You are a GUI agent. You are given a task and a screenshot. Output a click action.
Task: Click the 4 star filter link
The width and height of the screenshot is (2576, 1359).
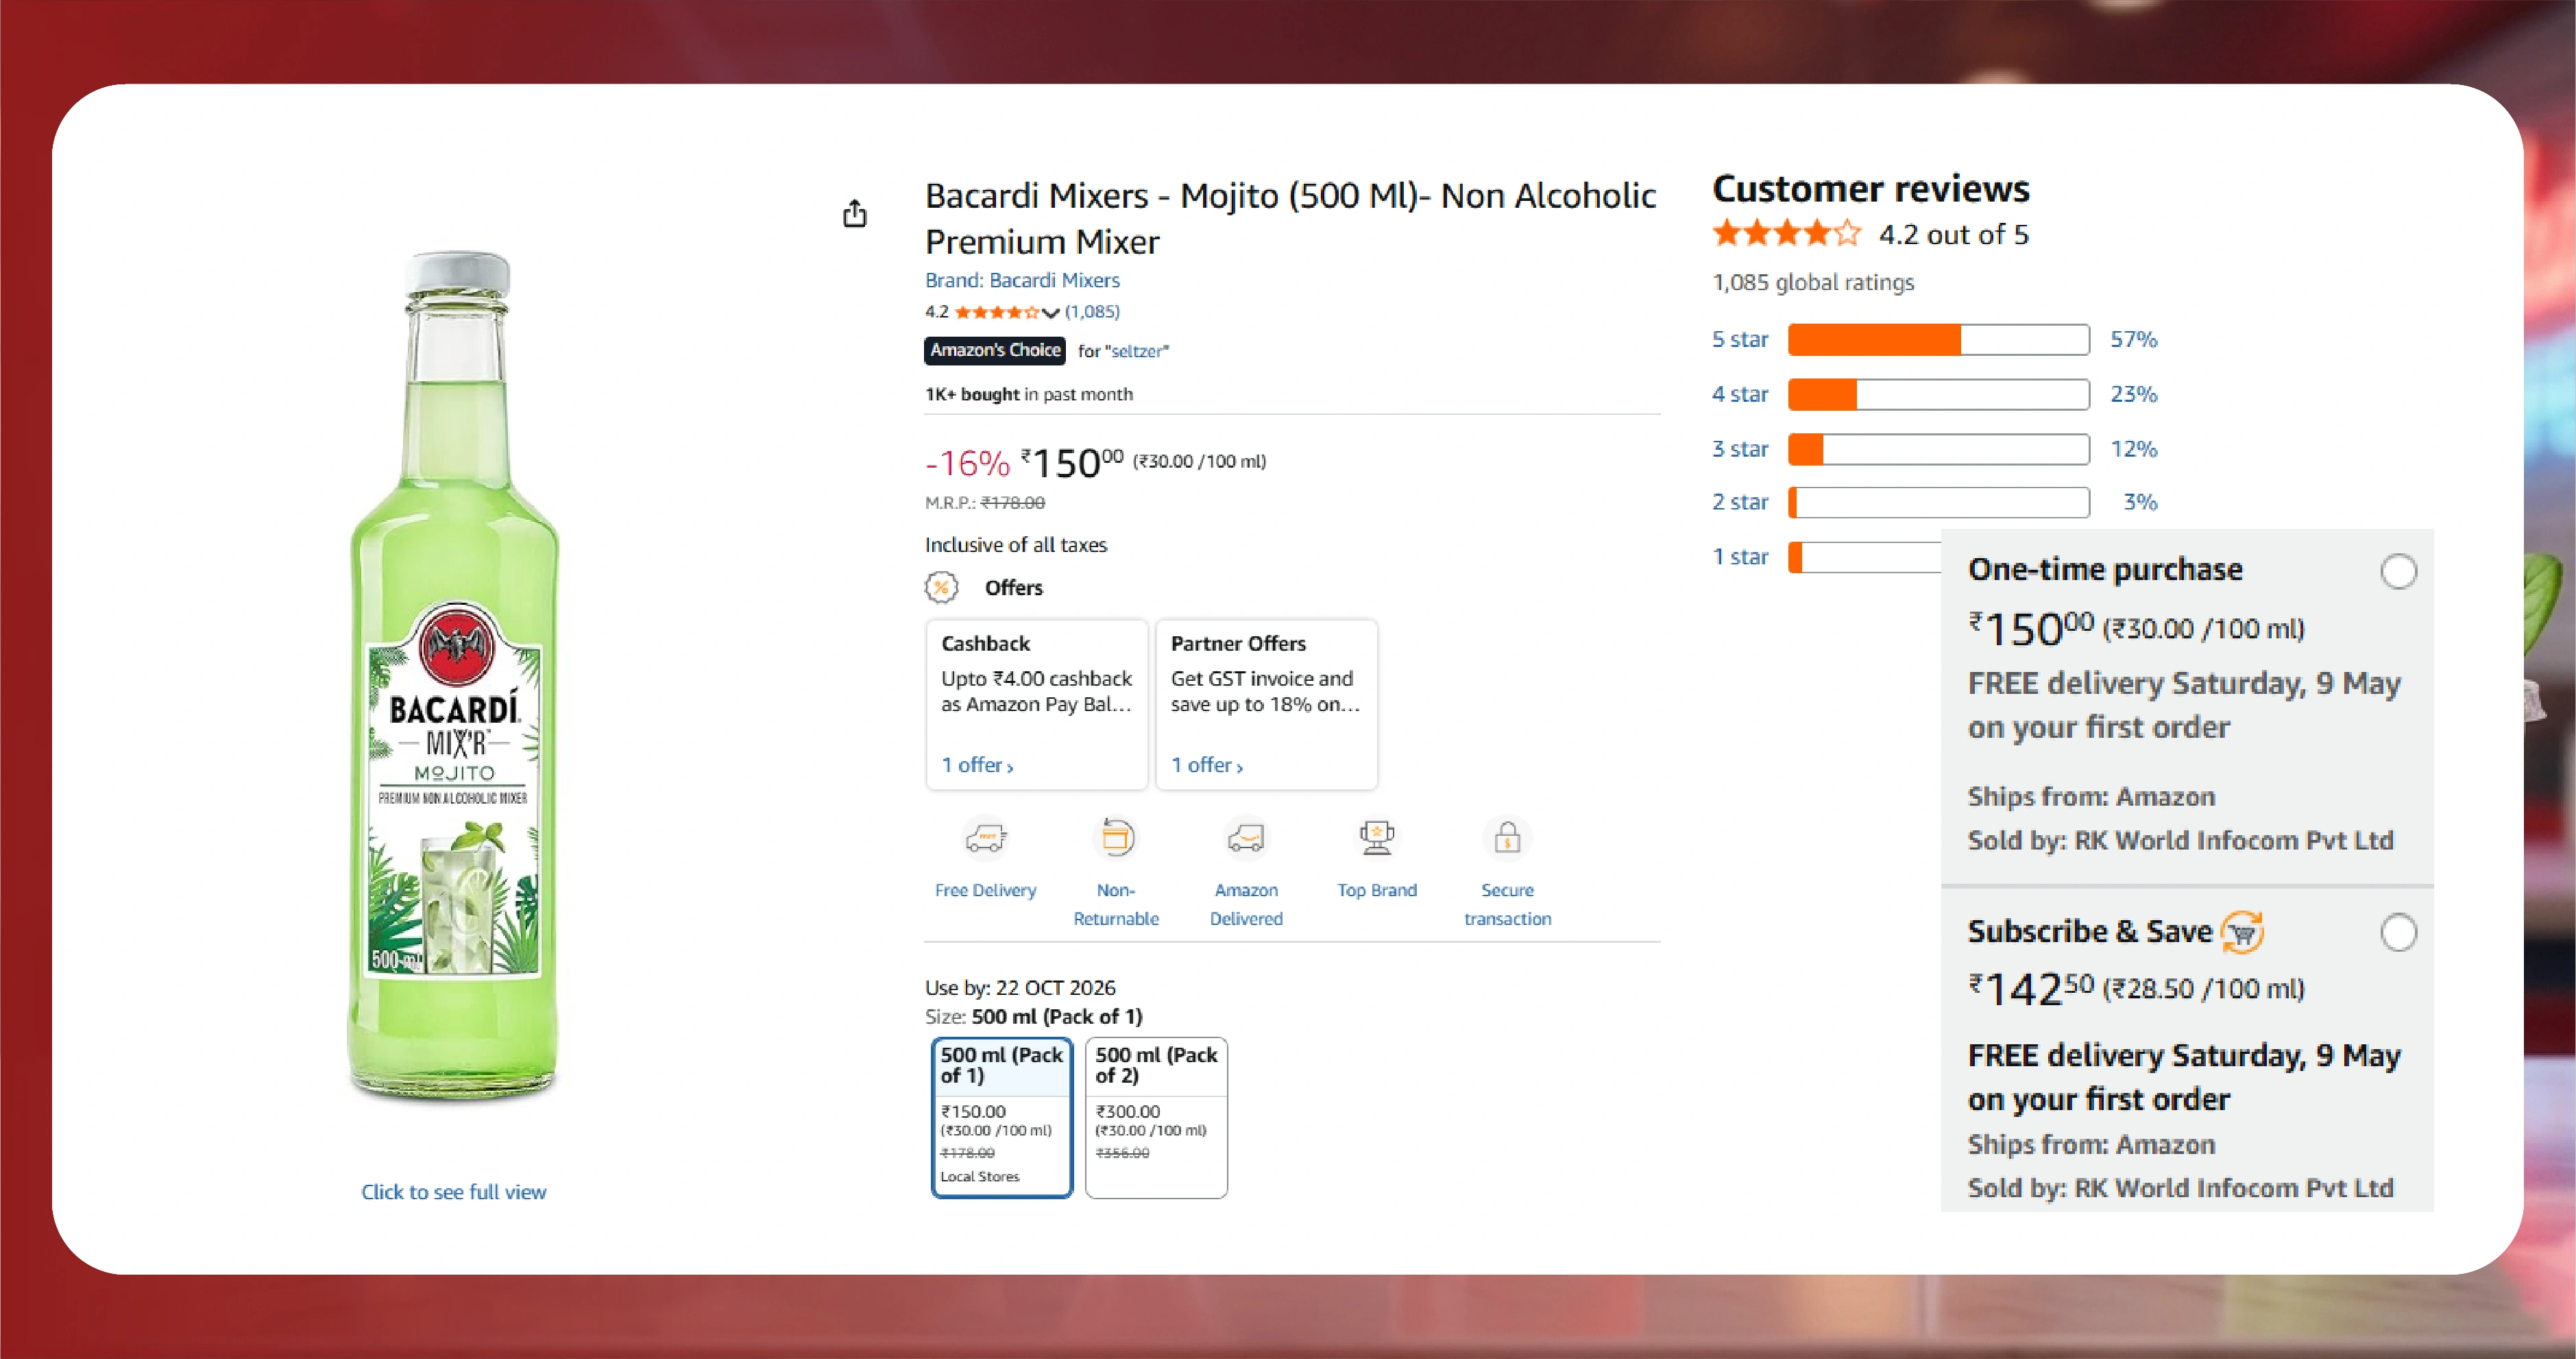pos(1740,394)
